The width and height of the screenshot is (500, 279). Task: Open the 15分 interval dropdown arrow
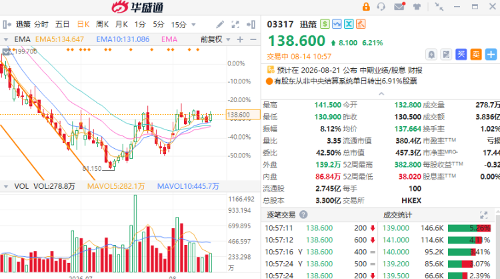[193, 25]
